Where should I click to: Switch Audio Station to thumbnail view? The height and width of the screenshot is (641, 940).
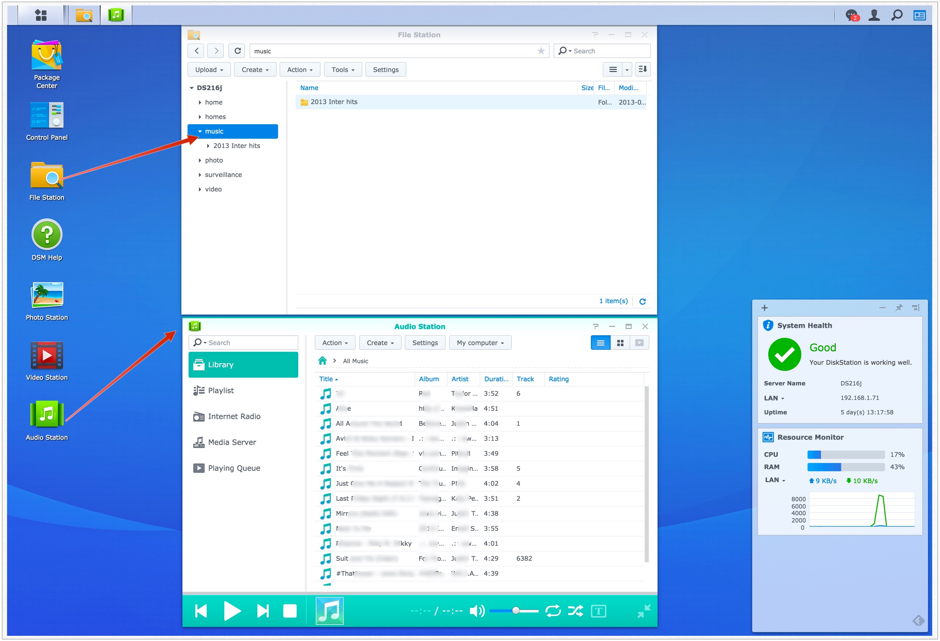[620, 343]
